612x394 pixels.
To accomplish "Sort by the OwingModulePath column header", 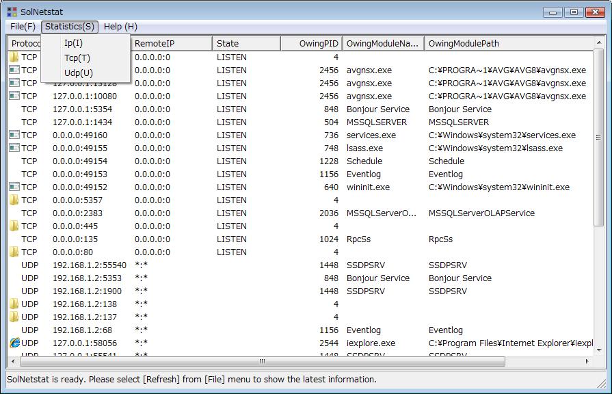I will [509, 43].
